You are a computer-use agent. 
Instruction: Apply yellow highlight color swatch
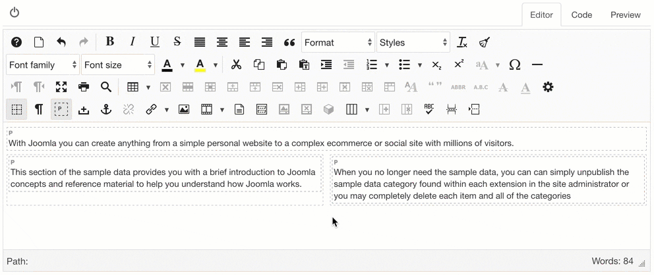200,65
